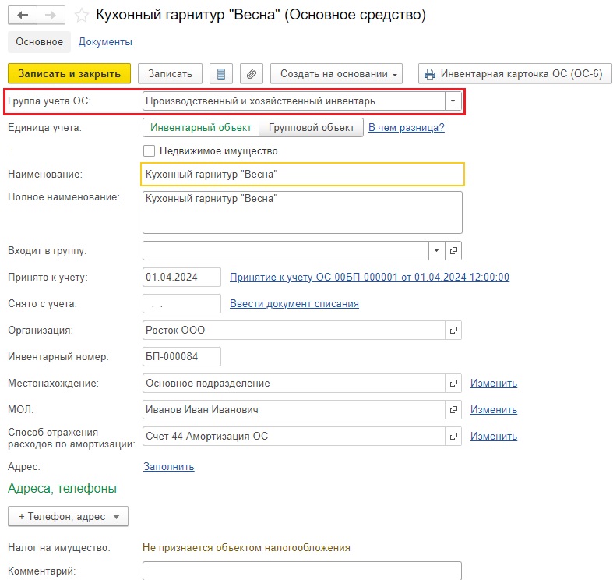Toggle the Недвижимое имущество checkbox
Image resolution: width=613 pixels, height=580 pixels.
coord(149,150)
